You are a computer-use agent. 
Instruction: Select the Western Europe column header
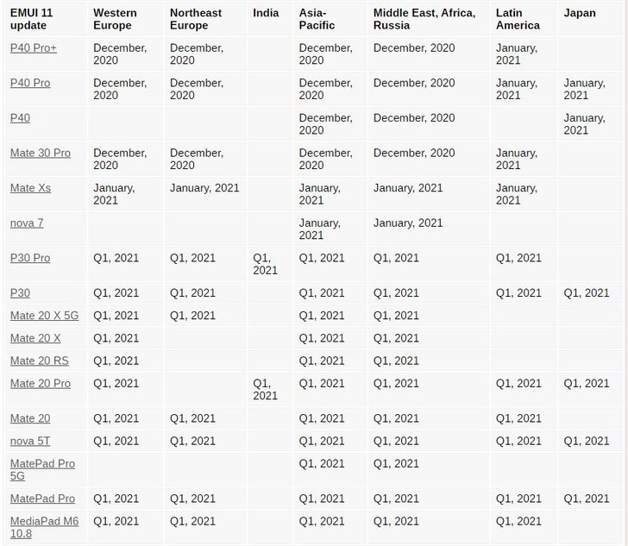(x=115, y=19)
